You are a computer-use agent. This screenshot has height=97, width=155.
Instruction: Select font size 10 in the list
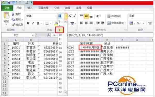(60, 35)
